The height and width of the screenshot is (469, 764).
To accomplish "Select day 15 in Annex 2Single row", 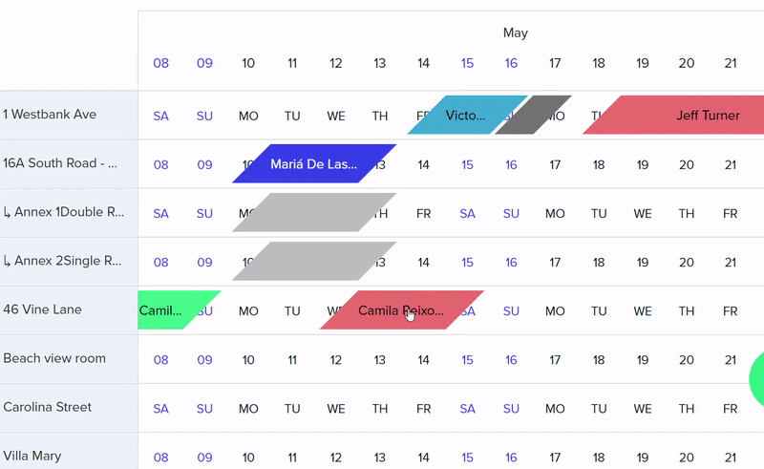I will tap(467, 263).
